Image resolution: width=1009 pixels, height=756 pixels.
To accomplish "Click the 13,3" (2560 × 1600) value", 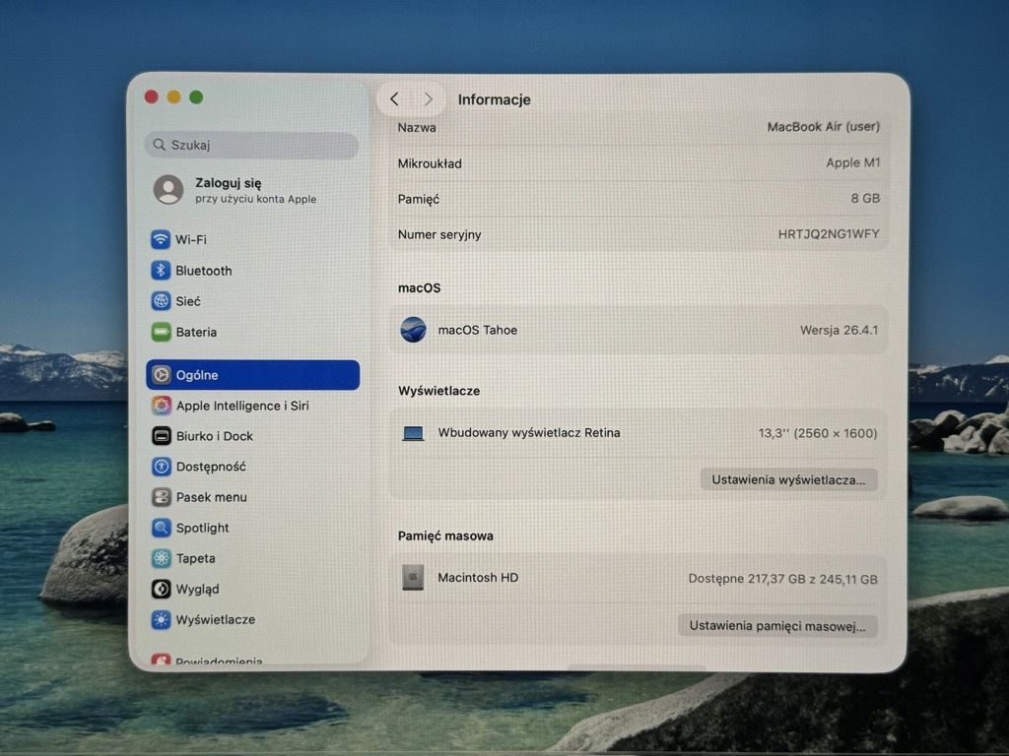I will [x=817, y=433].
